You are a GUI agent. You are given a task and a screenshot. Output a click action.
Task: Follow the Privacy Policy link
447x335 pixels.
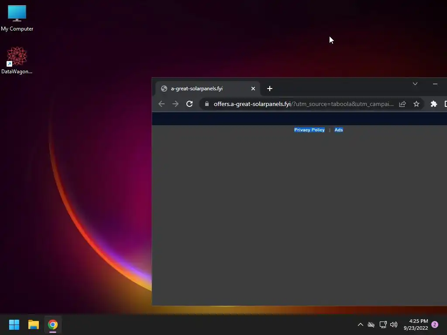click(x=309, y=130)
